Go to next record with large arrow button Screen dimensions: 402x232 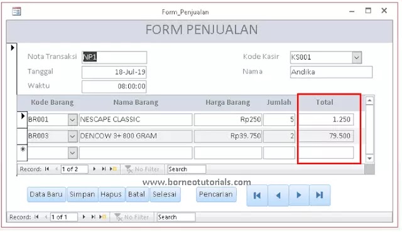299,196
